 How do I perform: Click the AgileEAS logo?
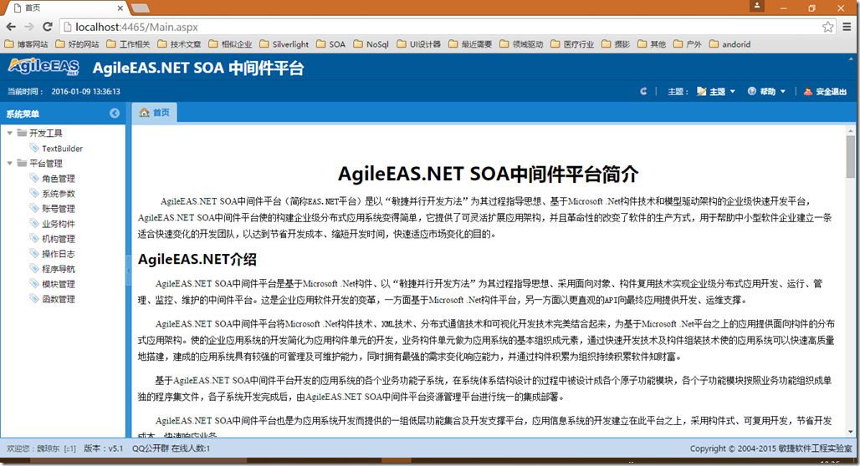coord(44,67)
